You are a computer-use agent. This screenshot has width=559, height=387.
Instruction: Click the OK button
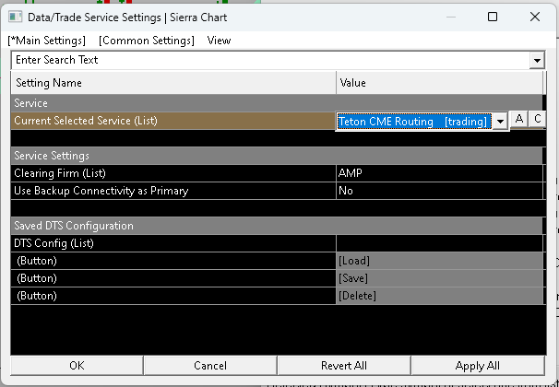click(x=77, y=366)
